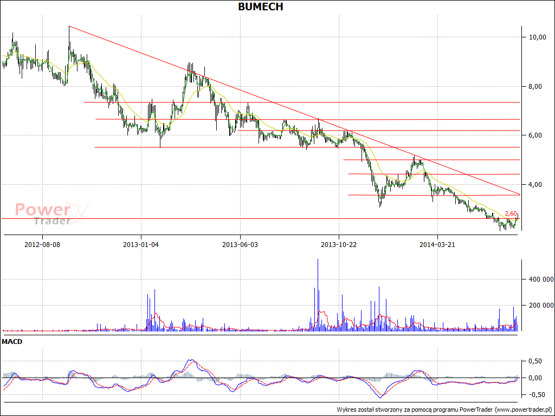Select the 2013-01-04 date label
Screen dimensions: 555x416
click(141, 244)
